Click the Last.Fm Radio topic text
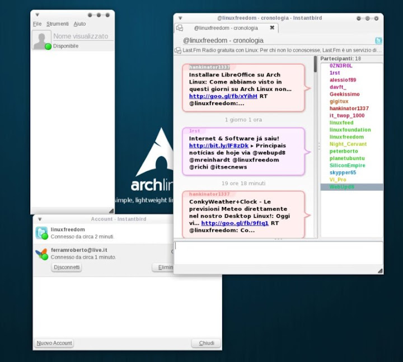Screen dimensions: 403x362 282,50
